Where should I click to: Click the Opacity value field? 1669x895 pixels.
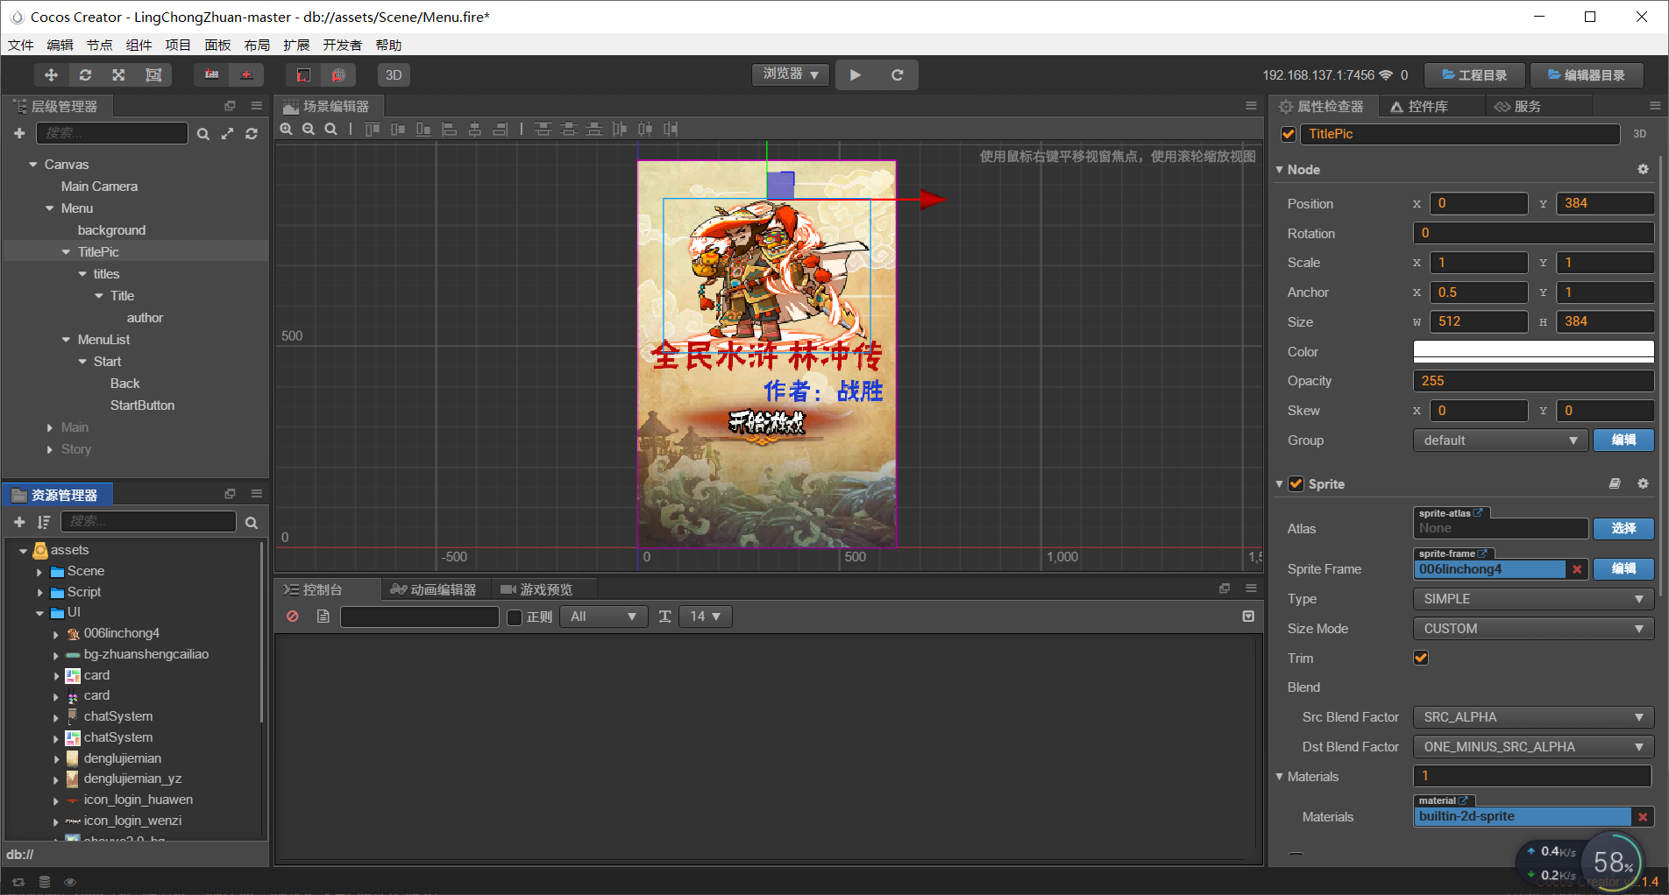1533,381
